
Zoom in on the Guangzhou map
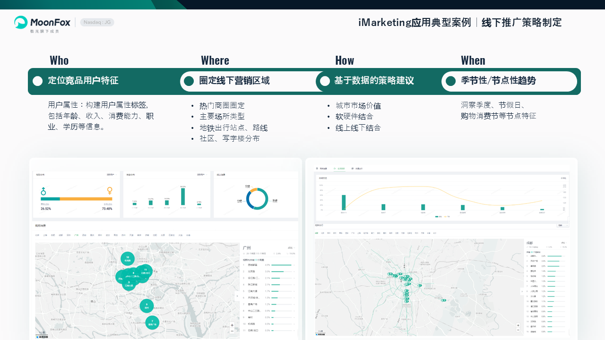232,325
